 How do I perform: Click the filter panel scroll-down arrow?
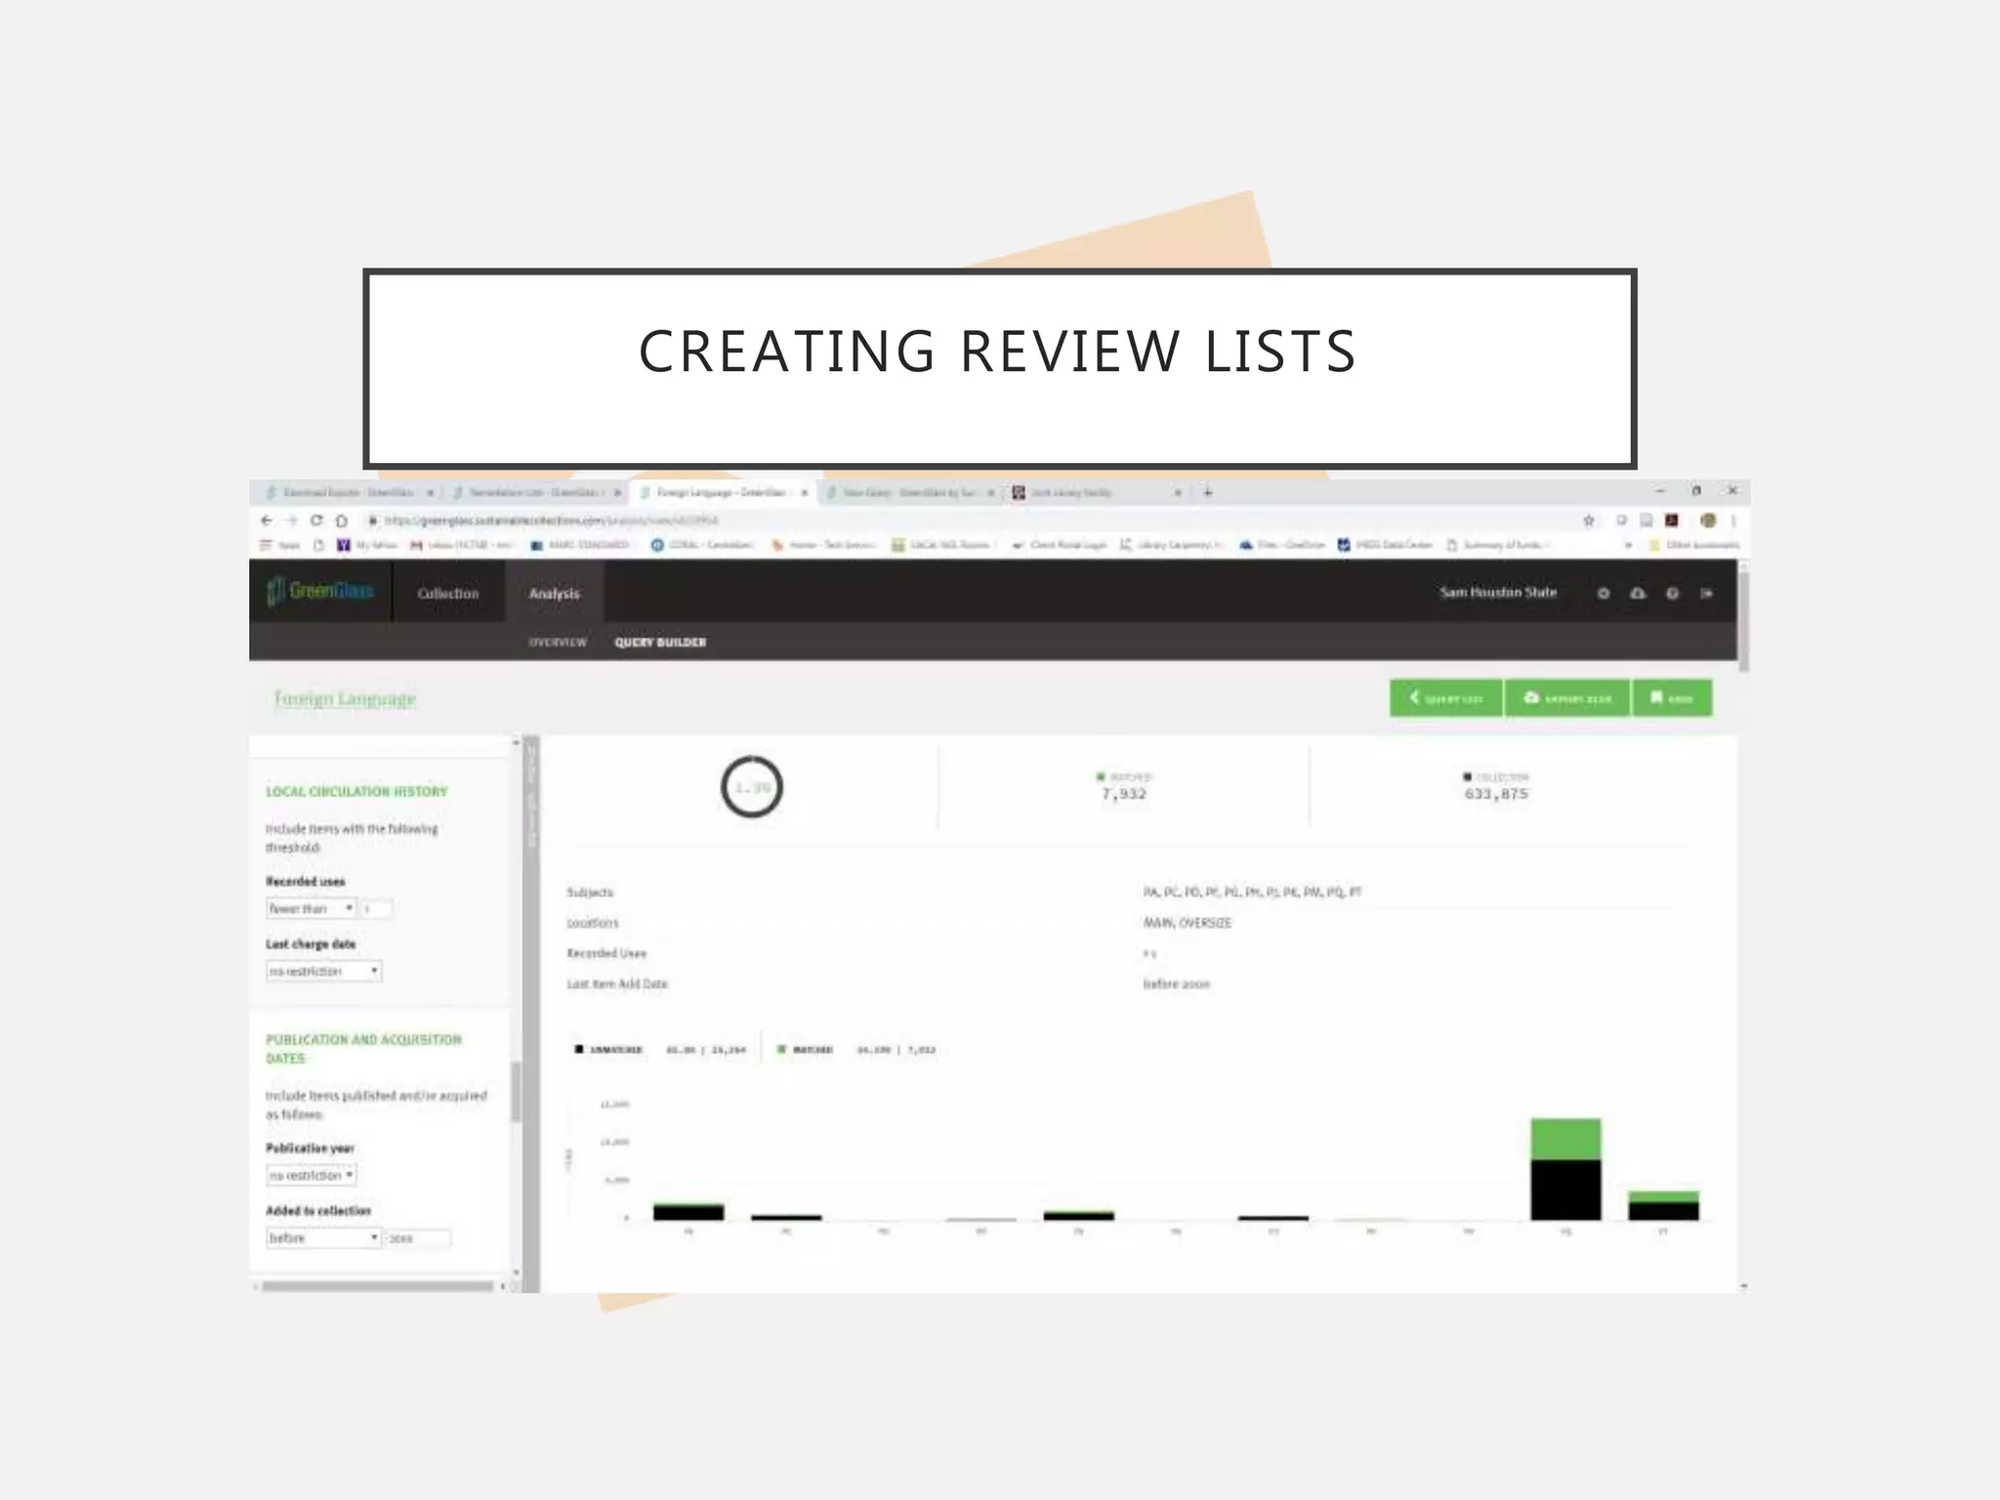[x=516, y=1272]
